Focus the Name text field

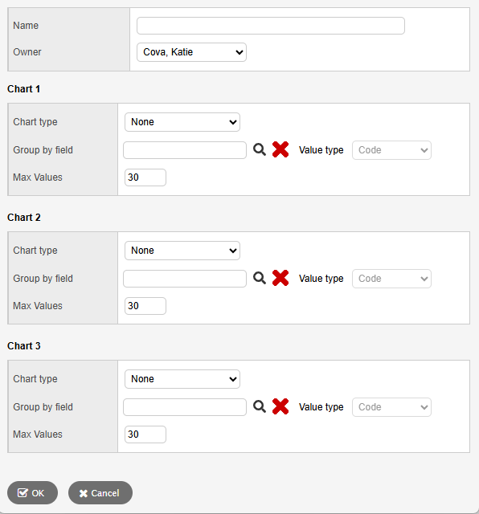click(x=271, y=26)
